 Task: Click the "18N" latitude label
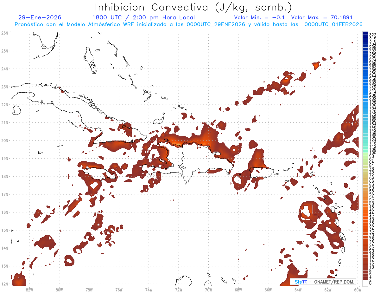(5, 176)
